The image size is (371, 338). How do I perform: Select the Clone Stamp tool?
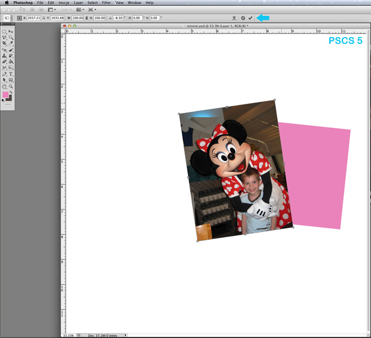click(x=4, y=56)
